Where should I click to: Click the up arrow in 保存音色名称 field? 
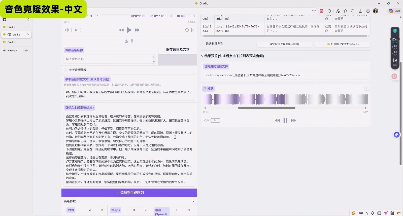click(x=154, y=57)
